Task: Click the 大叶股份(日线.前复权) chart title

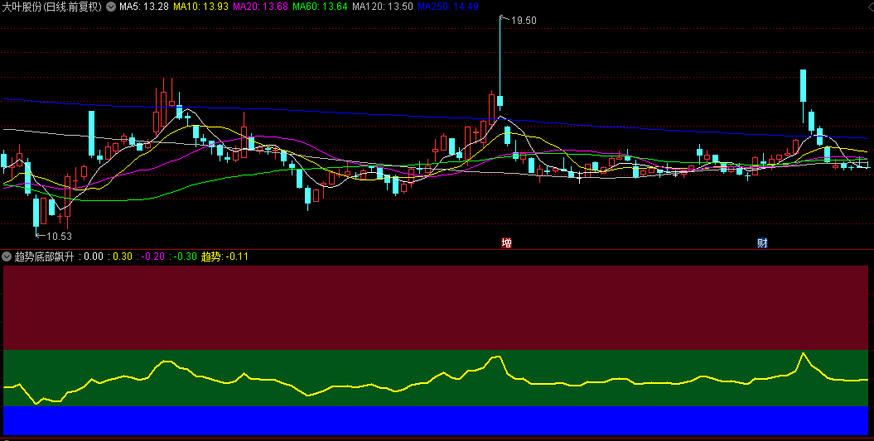Action: click(x=52, y=7)
